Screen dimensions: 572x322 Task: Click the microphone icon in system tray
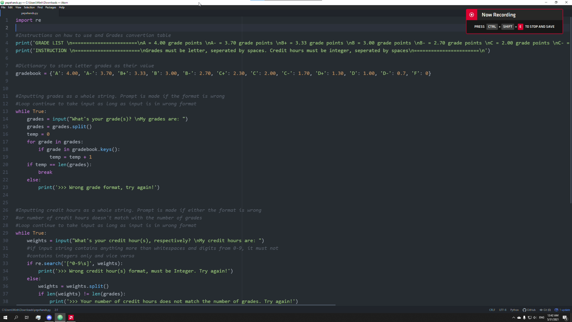click(524, 318)
